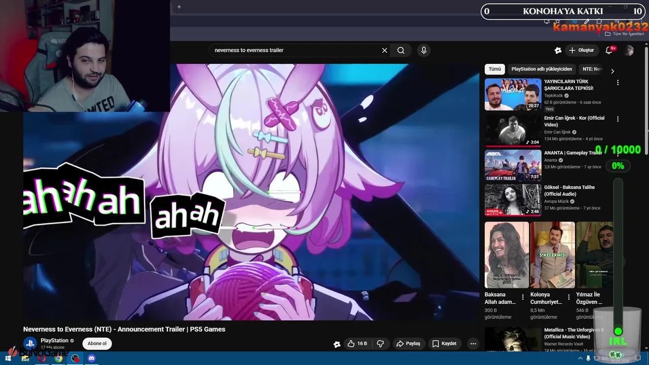Dislike the video with thumbs-down

click(380, 344)
